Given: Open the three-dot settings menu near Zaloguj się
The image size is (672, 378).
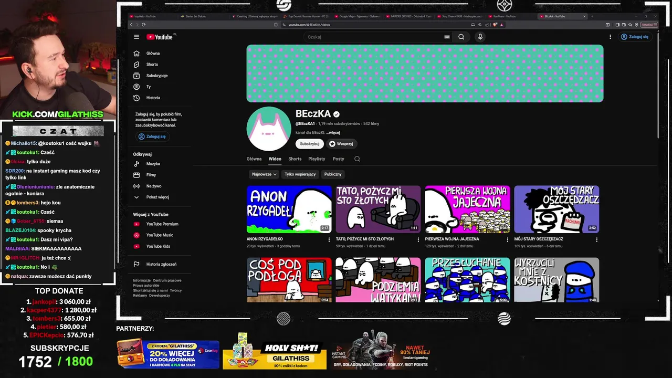Looking at the screenshot, I should (x=610, y=37).
